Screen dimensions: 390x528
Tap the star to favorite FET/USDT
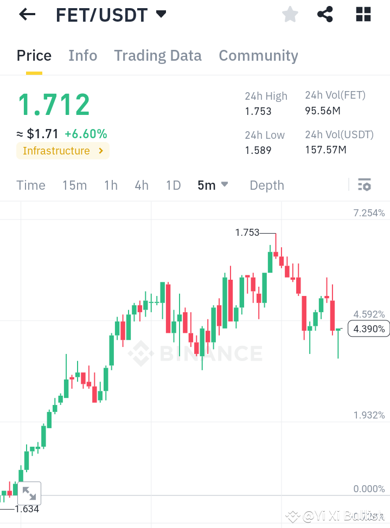coord(290,15)
